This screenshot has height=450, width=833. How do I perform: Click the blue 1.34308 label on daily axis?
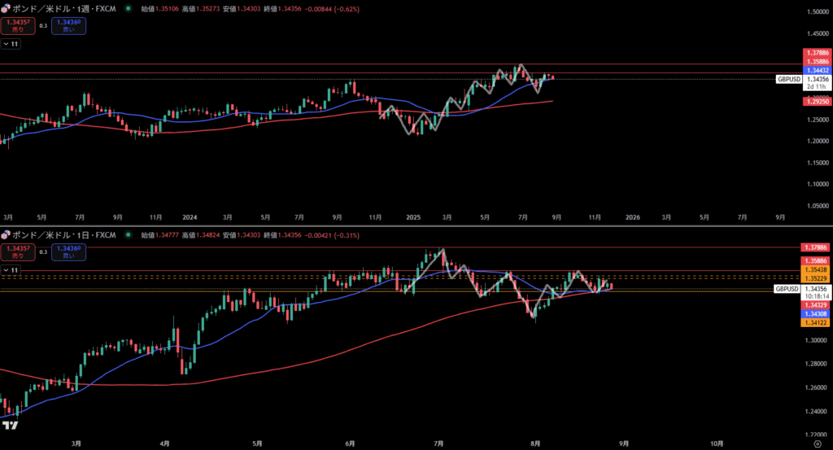point(815,314)
